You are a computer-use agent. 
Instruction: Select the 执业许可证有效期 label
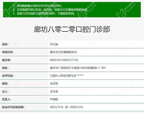click(x=13, y=107)
